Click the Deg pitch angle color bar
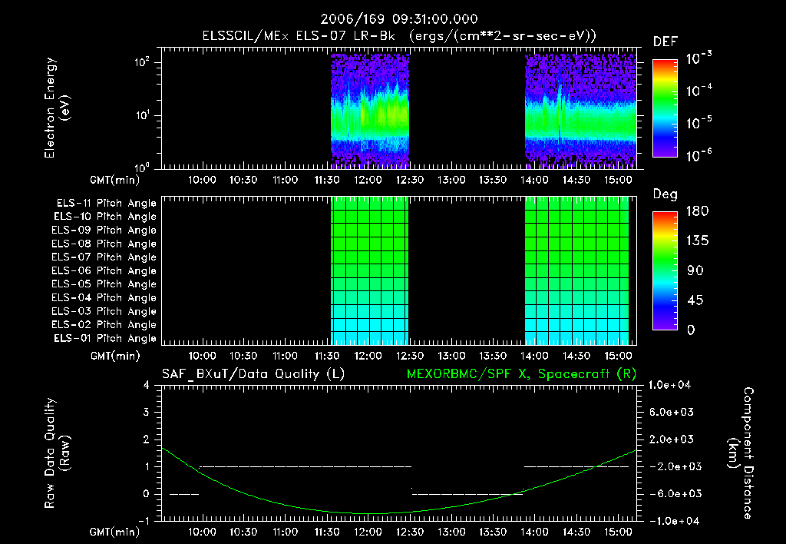786x544 pixels. (x=665, y=270)
